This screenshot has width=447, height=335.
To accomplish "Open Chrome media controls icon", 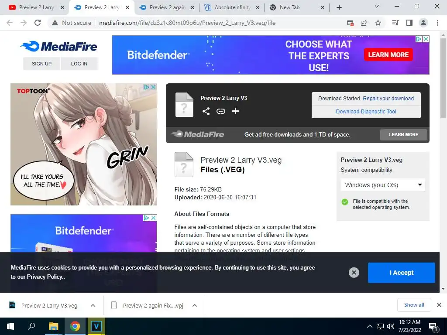I will (395, 23).
